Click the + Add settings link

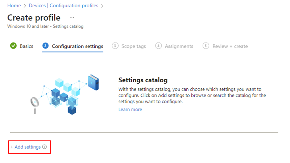[25, 147]
